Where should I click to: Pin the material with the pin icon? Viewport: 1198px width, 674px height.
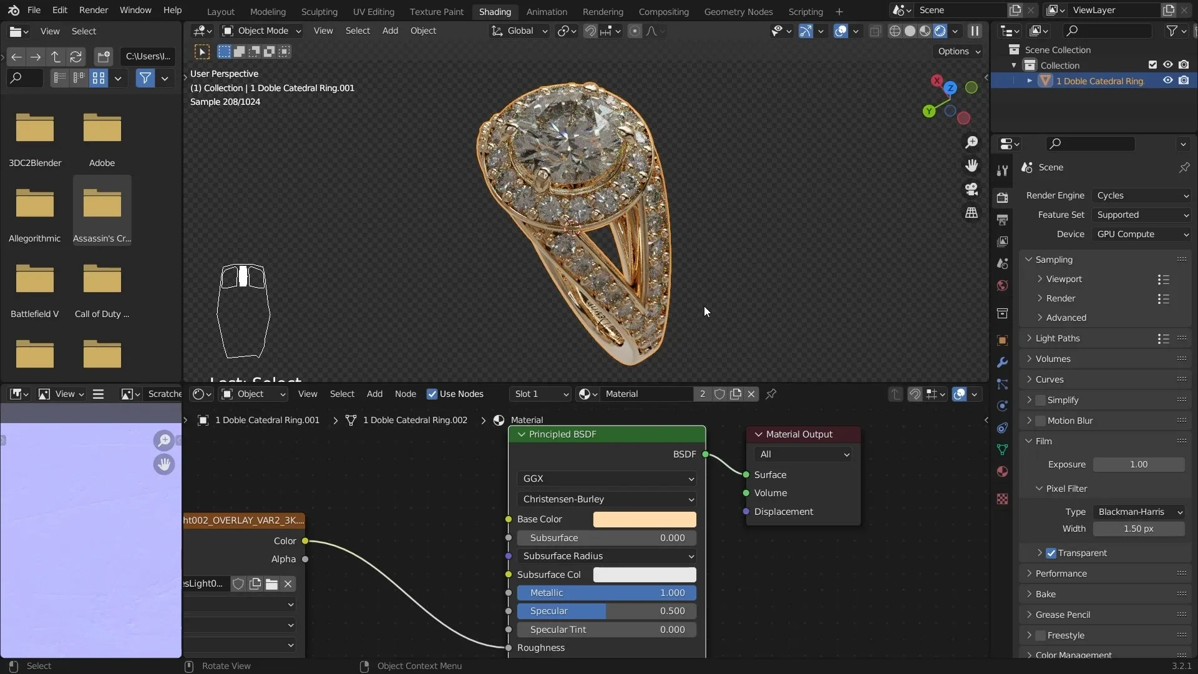pos(771,394)
